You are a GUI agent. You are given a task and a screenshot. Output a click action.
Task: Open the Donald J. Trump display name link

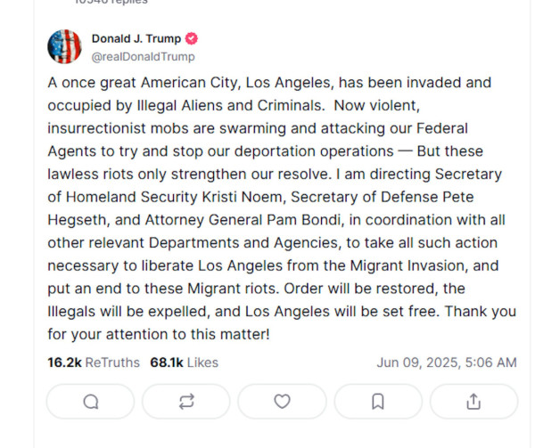click(136, 38)
